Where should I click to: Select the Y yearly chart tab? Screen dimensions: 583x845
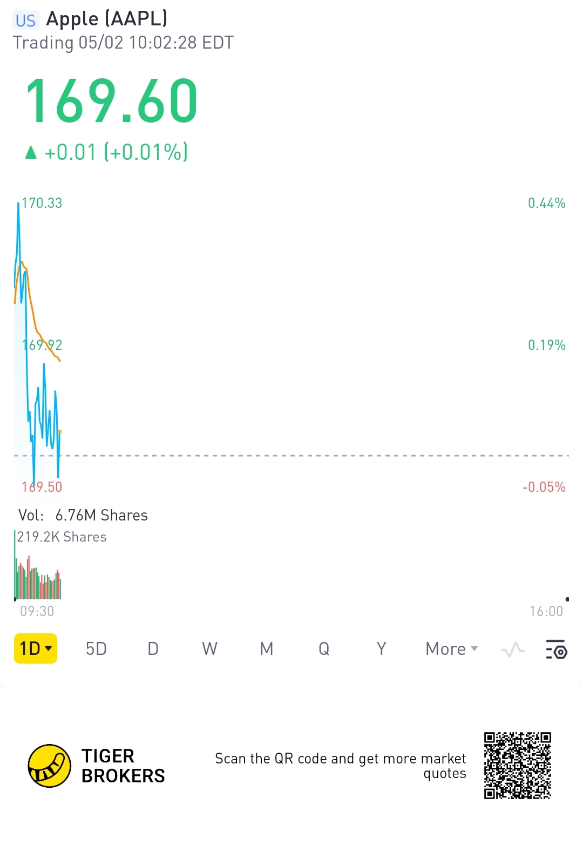381,648
